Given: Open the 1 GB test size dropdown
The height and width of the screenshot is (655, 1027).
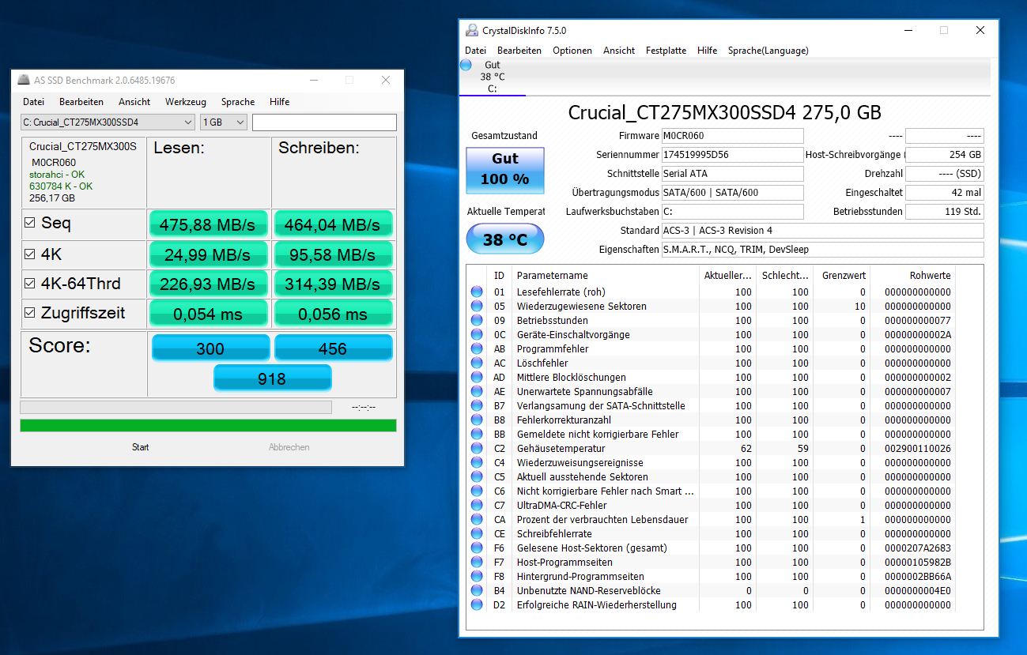Looking at the screenshot, I should 224,122.
